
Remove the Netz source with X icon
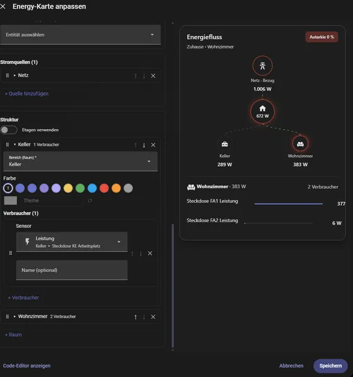pyautogui.click(x=153, y=76)
